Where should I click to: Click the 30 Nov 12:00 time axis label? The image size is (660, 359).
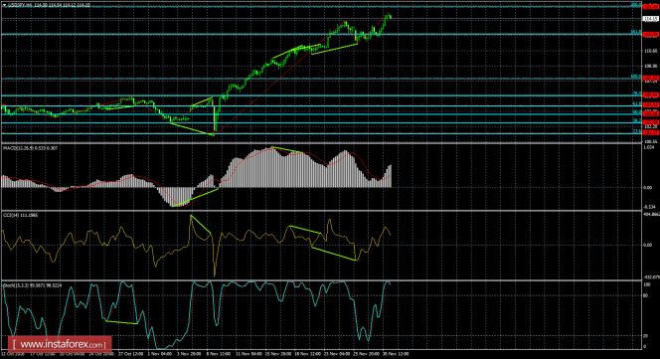tap(396, 354)
